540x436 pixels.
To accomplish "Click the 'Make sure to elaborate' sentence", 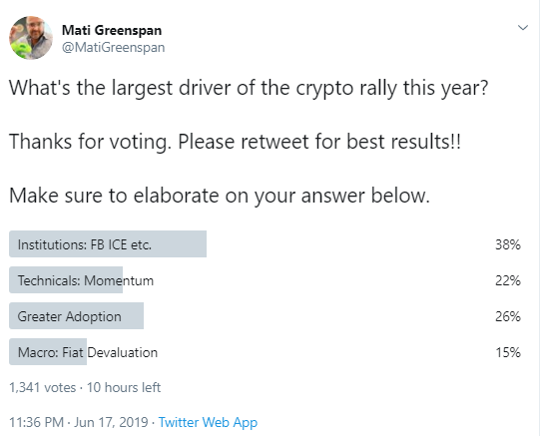I will (220, 196).
